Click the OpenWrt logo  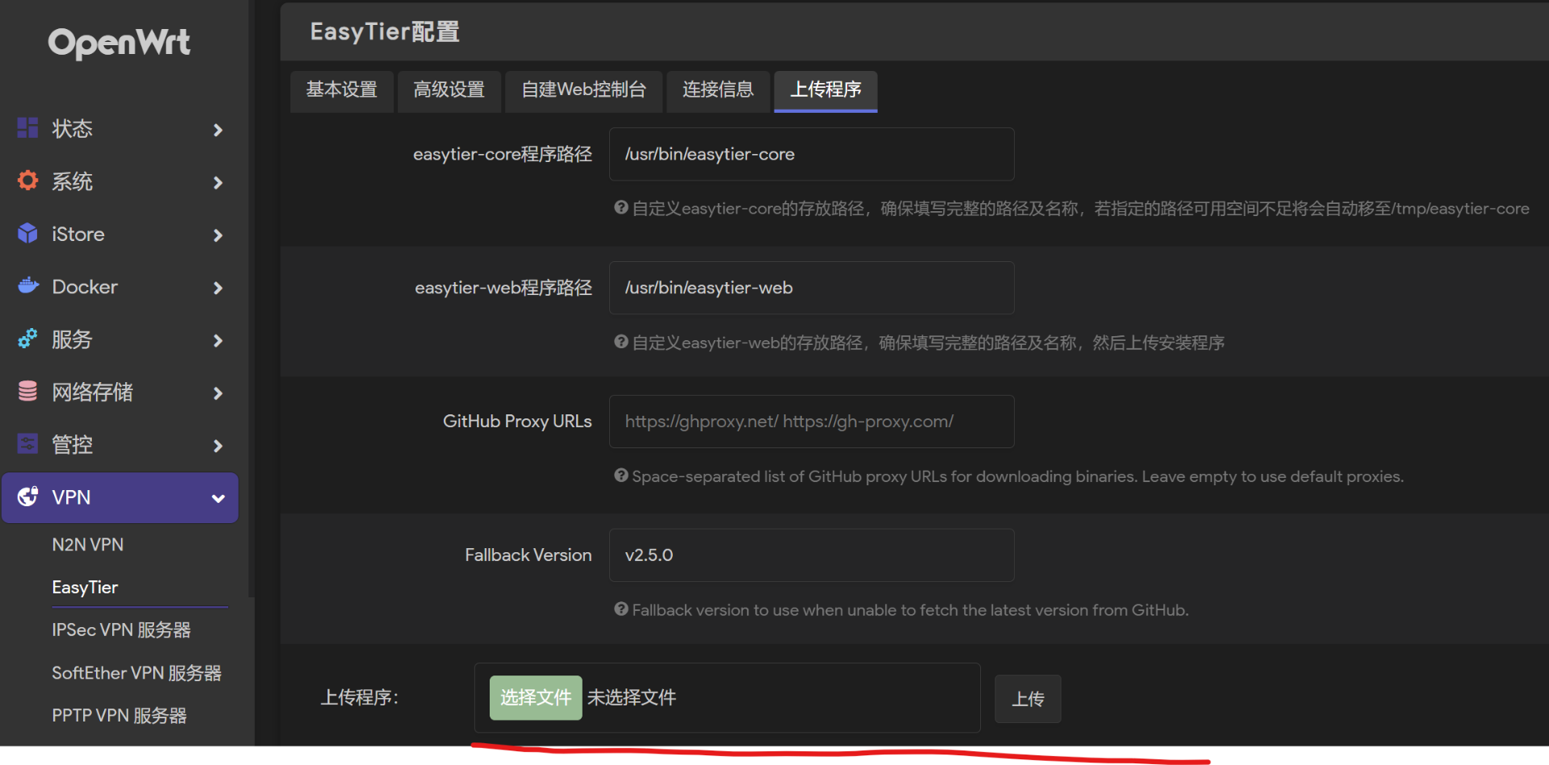click(119, 44)
